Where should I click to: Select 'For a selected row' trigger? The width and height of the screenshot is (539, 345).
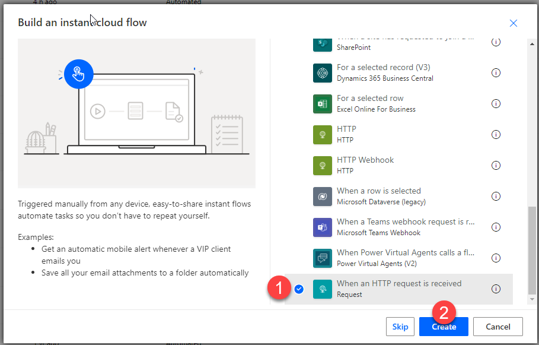[370, 99]
